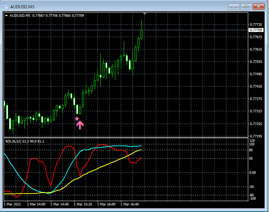Viewport: 269px width, 212px height.
Task: Minimize the AUDUSD,M5 chart window
Action: (234, 7)
